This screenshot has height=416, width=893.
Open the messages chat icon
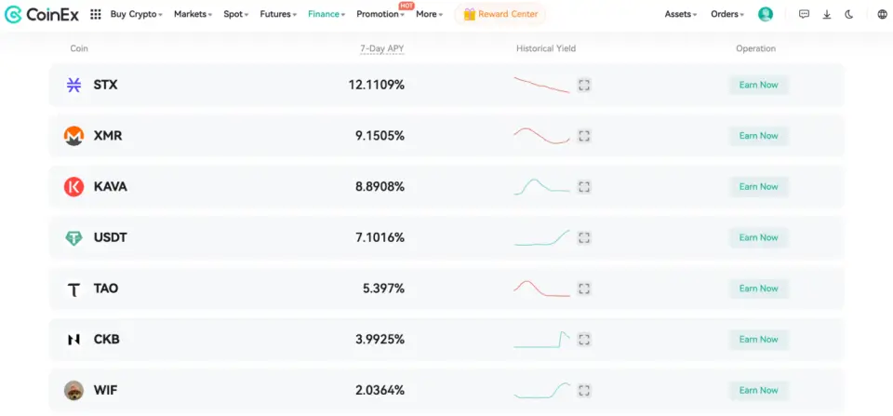[804, 14]
